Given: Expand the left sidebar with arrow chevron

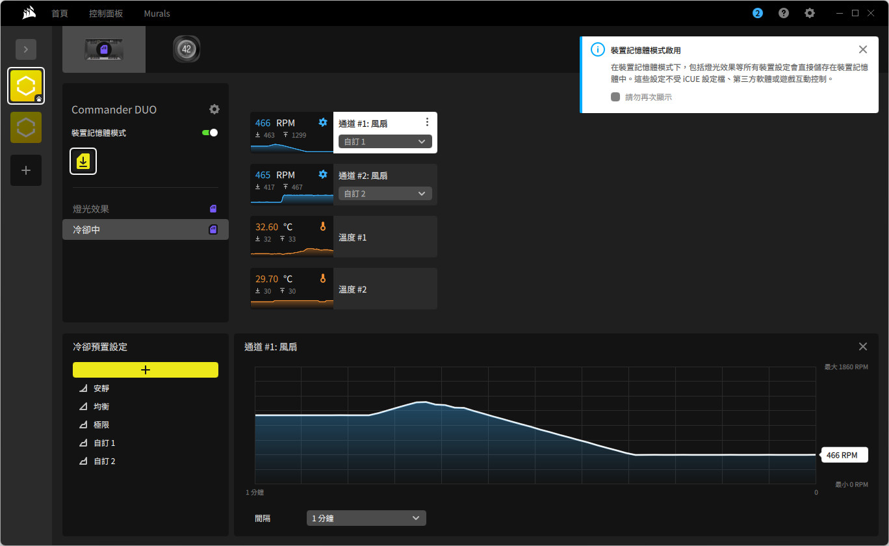Looking at the screenshot, I should (26, 49).
